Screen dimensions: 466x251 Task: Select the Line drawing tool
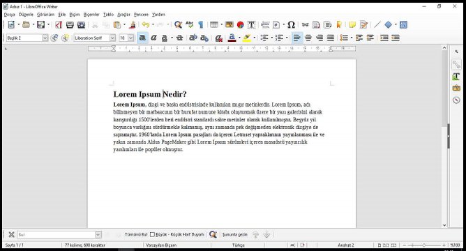pos(377,24)
